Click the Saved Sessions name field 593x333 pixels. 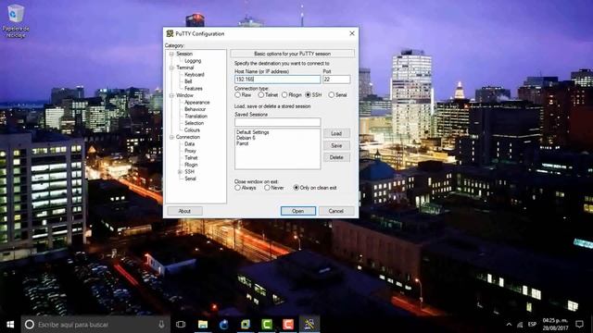(x=277, y=122)
